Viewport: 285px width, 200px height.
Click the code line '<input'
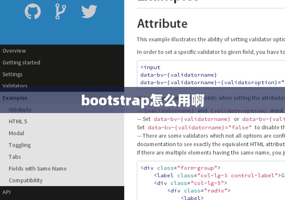pos(150,67)
